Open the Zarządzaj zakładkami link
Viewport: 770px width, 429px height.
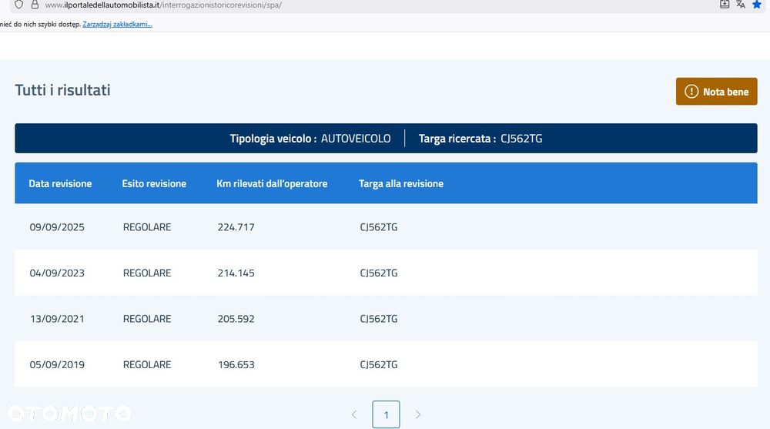[117, 24]
